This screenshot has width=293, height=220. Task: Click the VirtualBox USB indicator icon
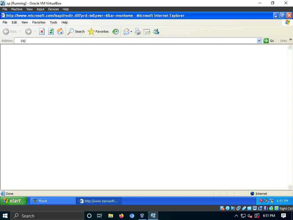pyautogui.click(x=244, y=208)
